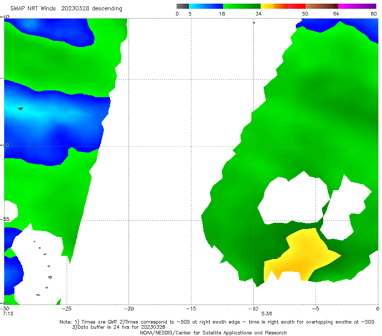Viewport: 382px width, 336px height.
Task: Click the 'Note: 1) Times are GMT' footnote line
Action: point(217,322)
